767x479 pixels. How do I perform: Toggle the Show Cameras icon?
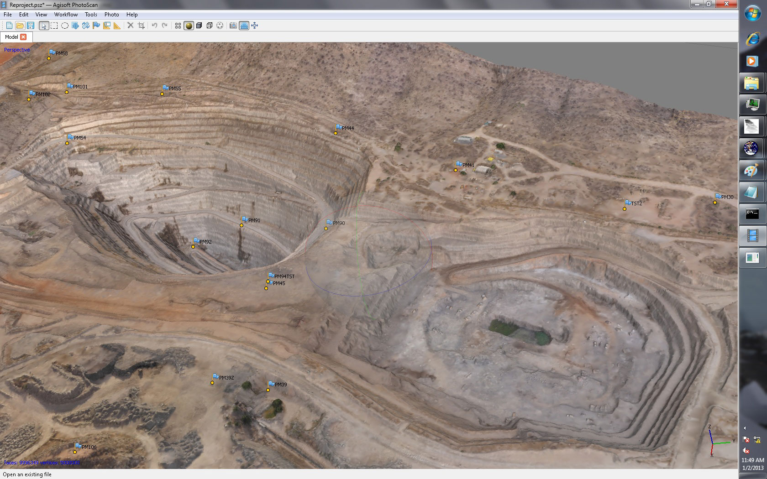tap(233, 26)
